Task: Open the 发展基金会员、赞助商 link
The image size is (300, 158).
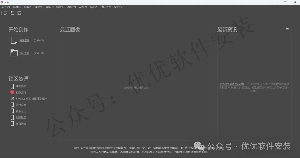Action: (x=169, y=152)
